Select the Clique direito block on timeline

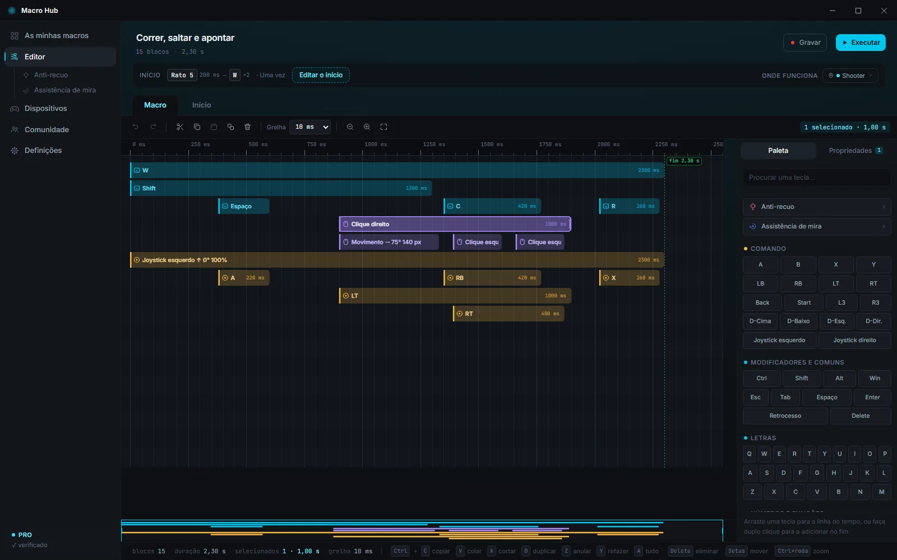455,224
